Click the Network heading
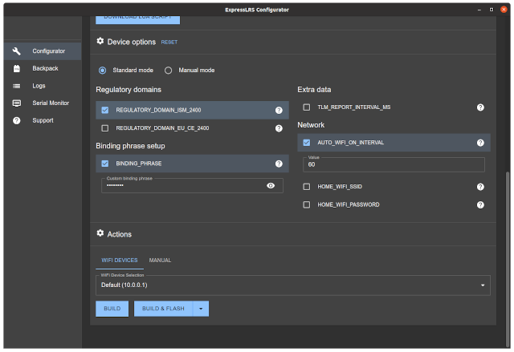Viewport: 514px width, 352px height. [x=311, y=125]
